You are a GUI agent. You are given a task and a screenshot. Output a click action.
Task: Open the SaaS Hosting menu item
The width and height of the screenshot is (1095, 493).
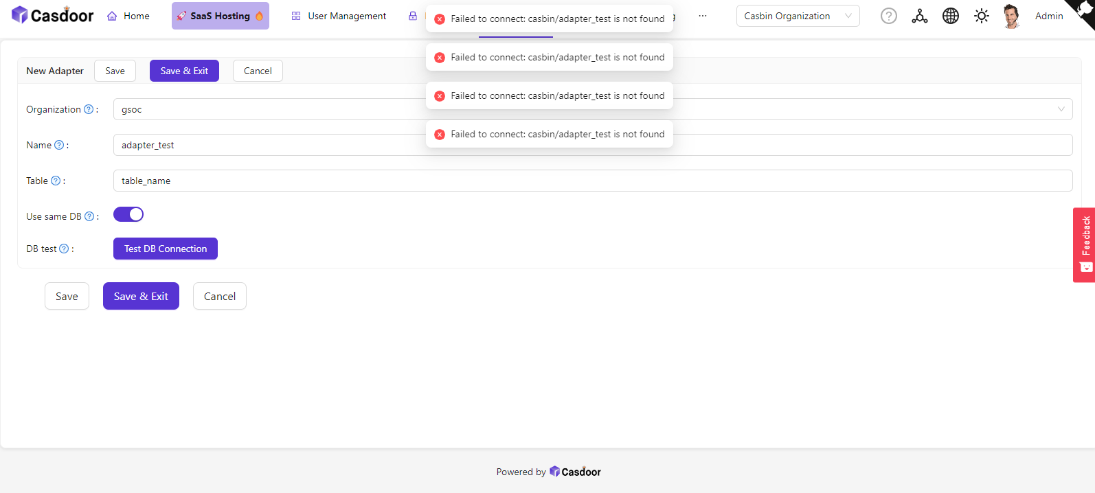221,16
